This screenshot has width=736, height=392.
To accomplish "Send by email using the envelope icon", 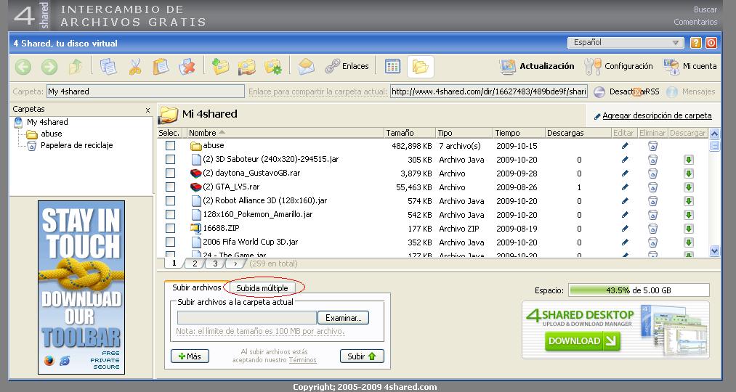I will click(x=306, y=67).
